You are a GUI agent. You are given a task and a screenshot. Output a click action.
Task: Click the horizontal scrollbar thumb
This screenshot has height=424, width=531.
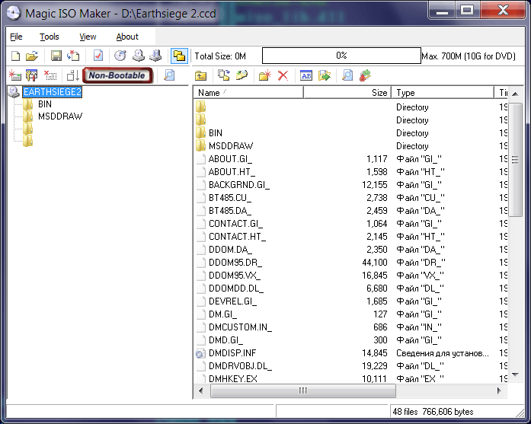point(303,391)
